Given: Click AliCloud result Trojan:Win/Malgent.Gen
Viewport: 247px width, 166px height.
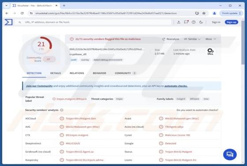Looking at the screenshot, I should click(81, 118).
